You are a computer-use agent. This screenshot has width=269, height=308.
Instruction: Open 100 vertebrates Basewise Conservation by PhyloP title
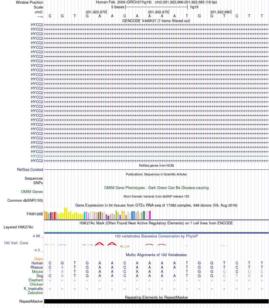coord(156,236)
